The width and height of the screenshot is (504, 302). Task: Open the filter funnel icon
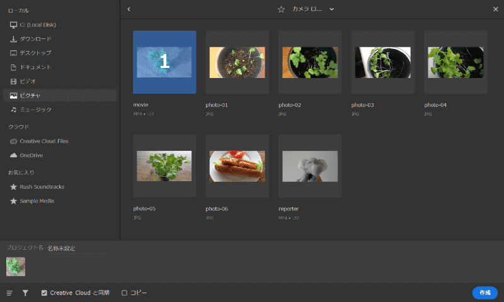click(x=25, y=293)
